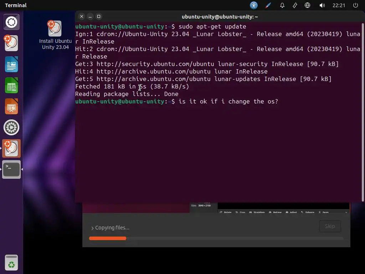Launch LibreOffice Impress from the dock
The image size is (365, 274).
pos(11,106)
